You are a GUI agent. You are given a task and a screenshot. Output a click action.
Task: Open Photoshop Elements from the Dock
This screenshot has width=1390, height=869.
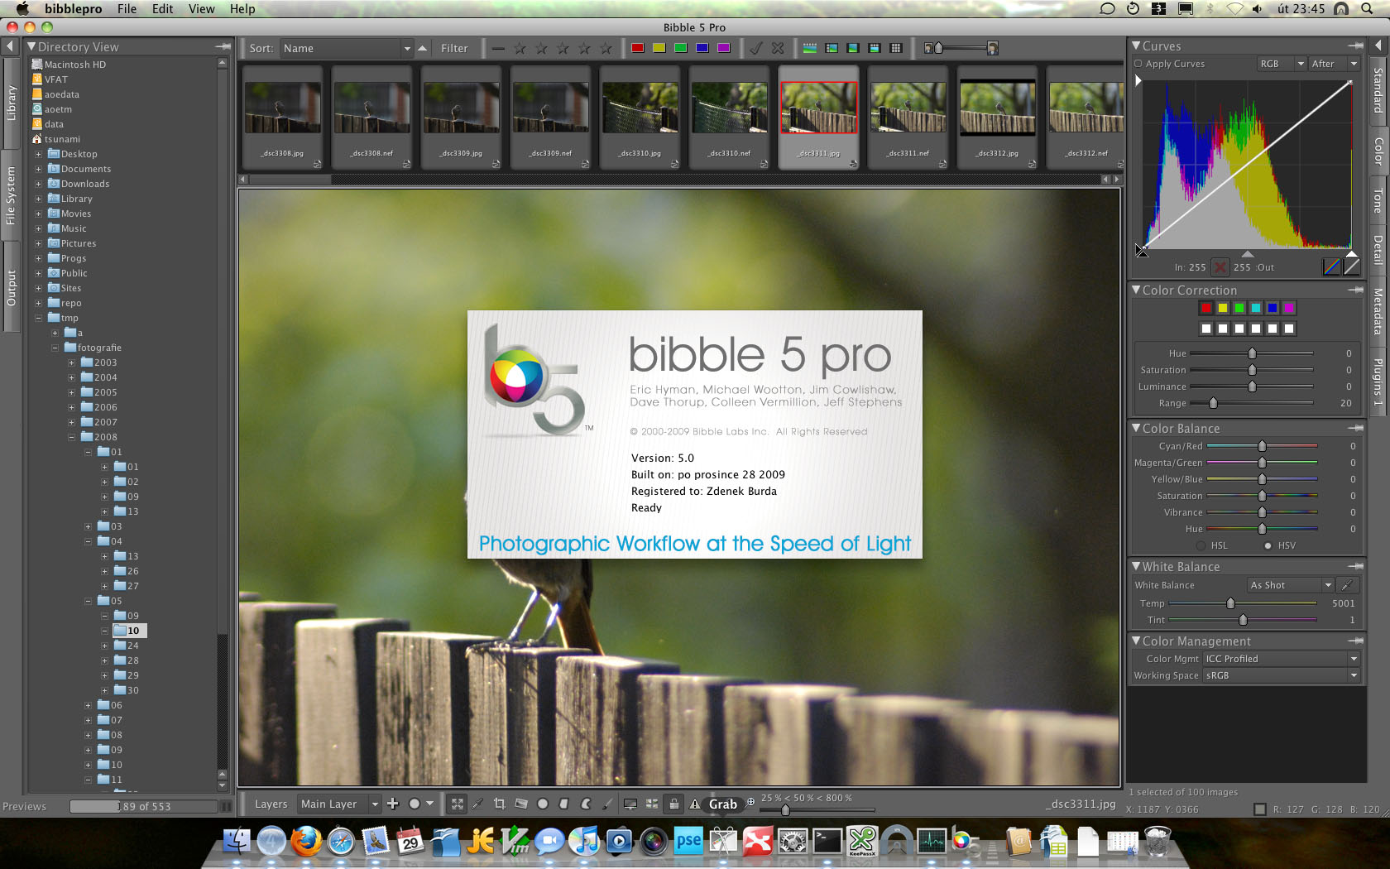(688, 842)
